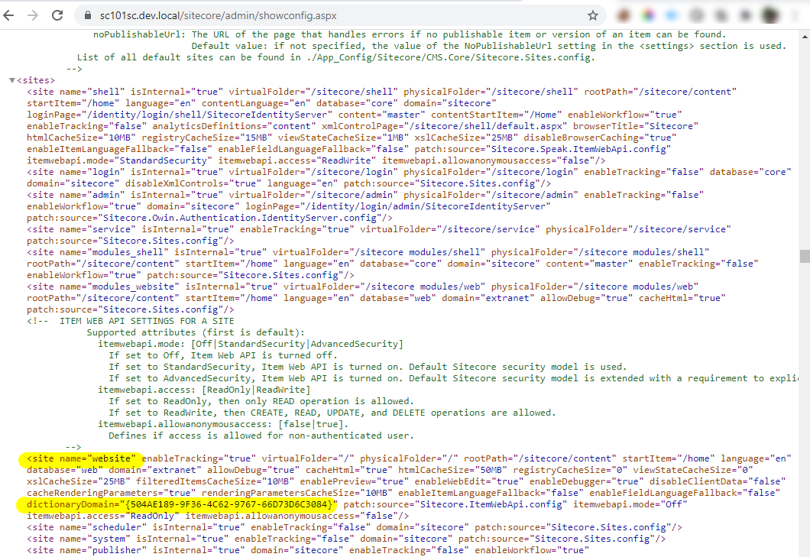
Task: Collapse the <sites> XML node
Action: 12,80
